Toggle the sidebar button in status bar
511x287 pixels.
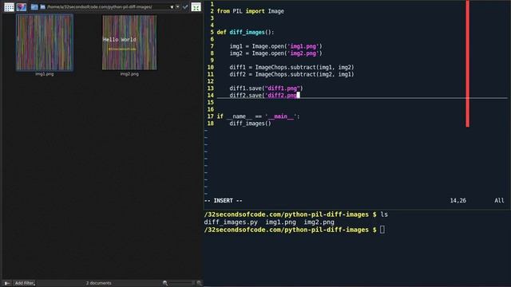click(7, 283)
